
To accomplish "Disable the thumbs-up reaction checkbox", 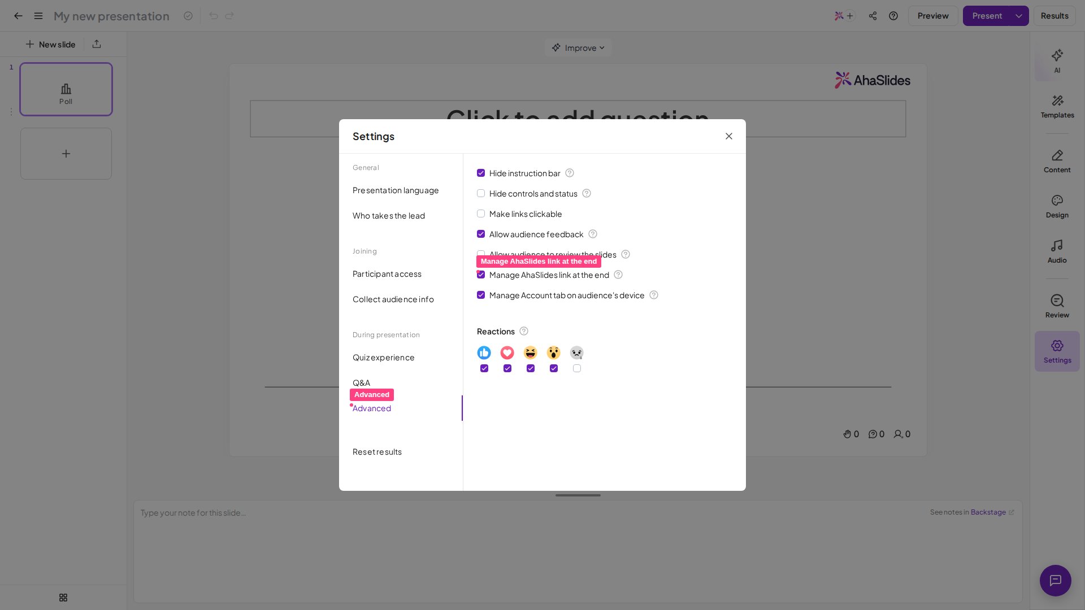I will click(484, 369).
